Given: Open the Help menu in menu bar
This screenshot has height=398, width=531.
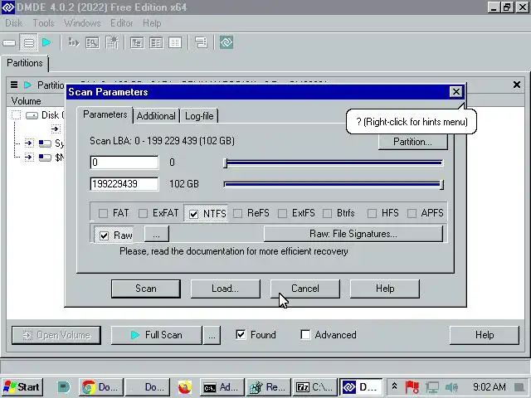Looking at the screenshot, I should click(152, 23).
